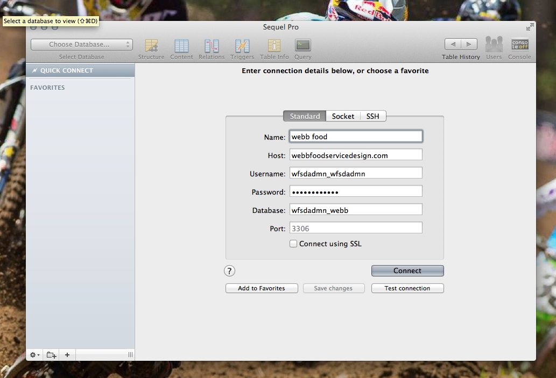
Task: Select the Standard connection tab
Action: click(x=305, y=116)
